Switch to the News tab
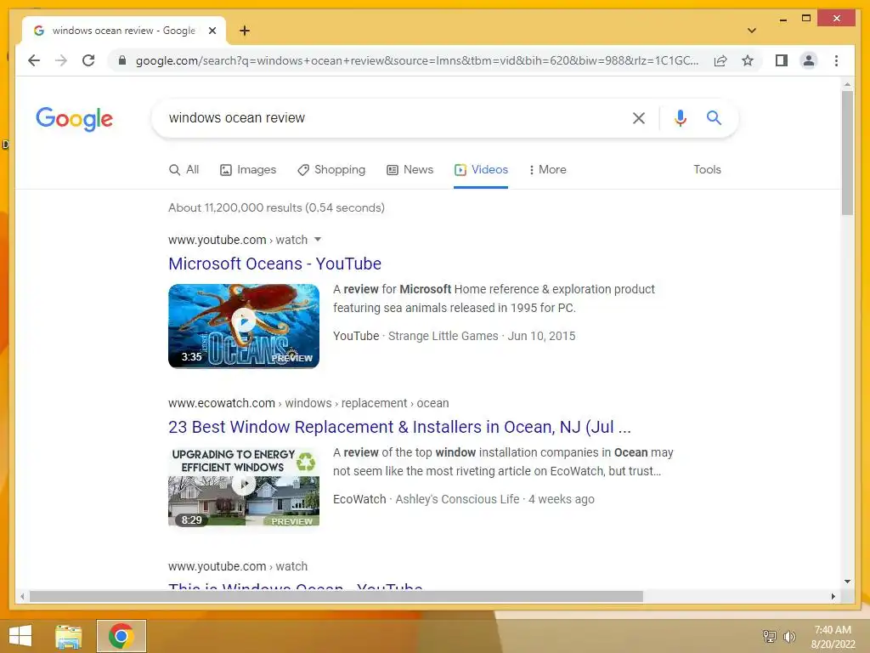870x653 pixels. point(410,169)
